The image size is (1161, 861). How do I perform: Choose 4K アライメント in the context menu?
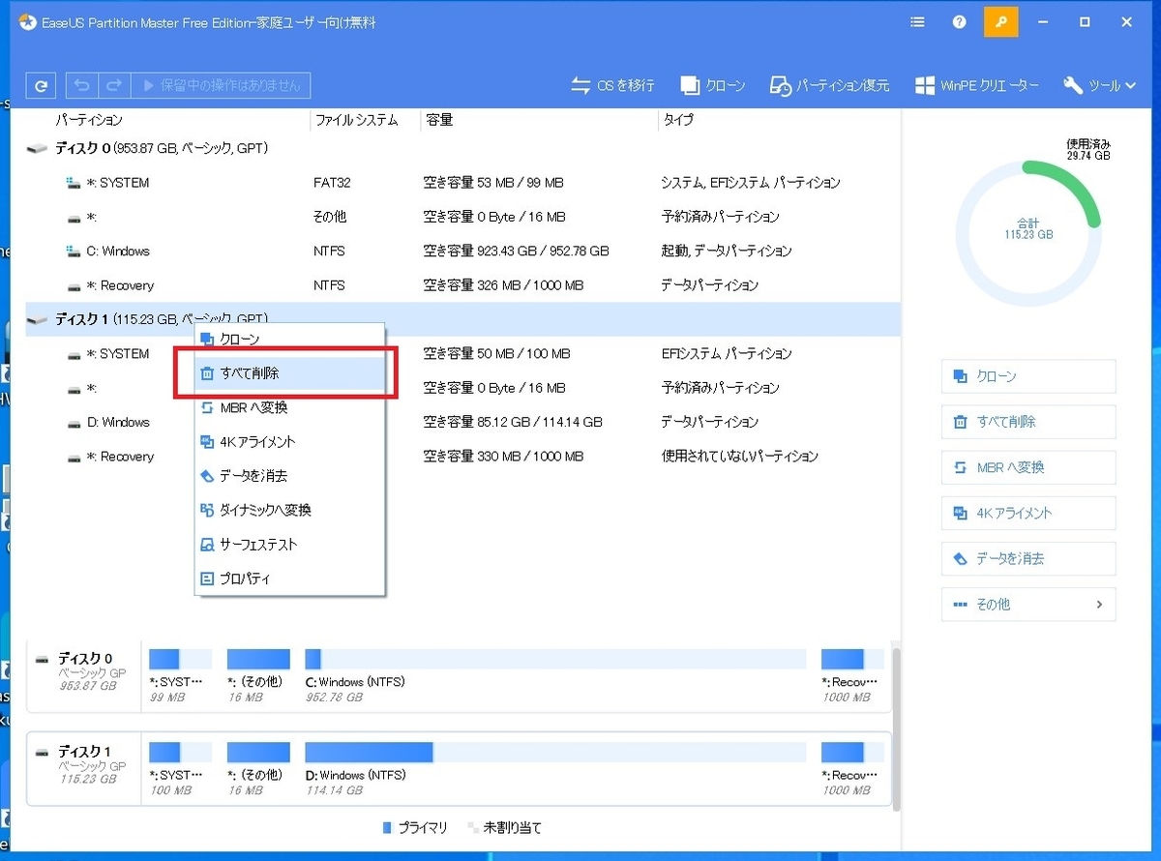289,441
